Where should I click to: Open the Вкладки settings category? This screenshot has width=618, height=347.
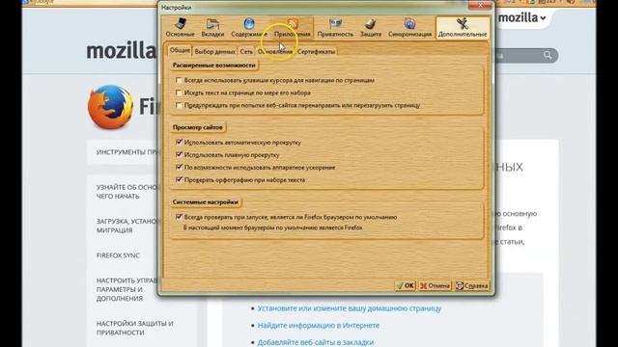212,28
